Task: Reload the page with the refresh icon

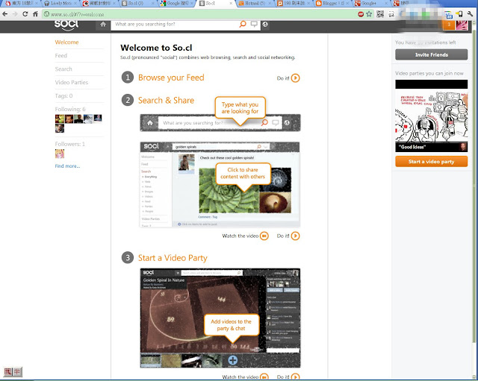Action: (x=25, y=14)
